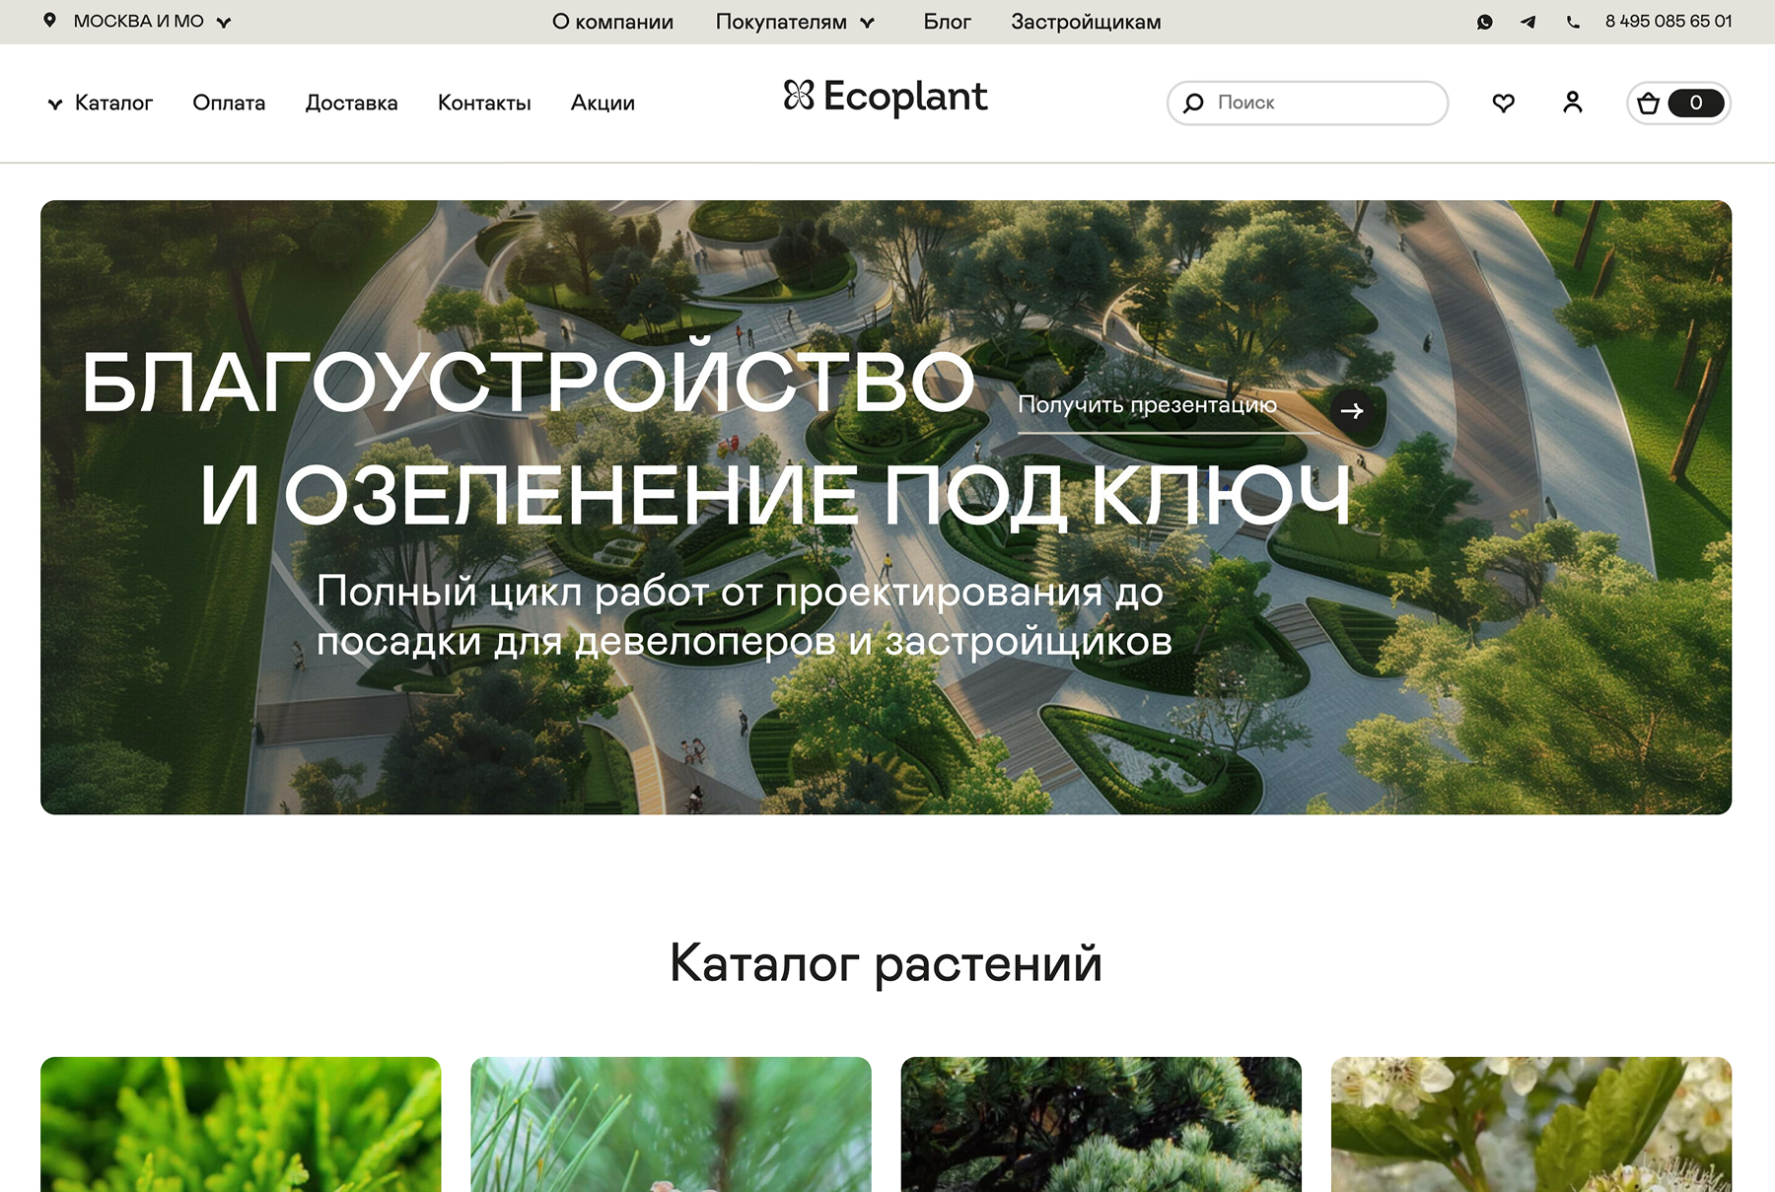
Task: Expand the Покупателям dropdown menu
Action: pyautogui.click(x=795, y=22)
